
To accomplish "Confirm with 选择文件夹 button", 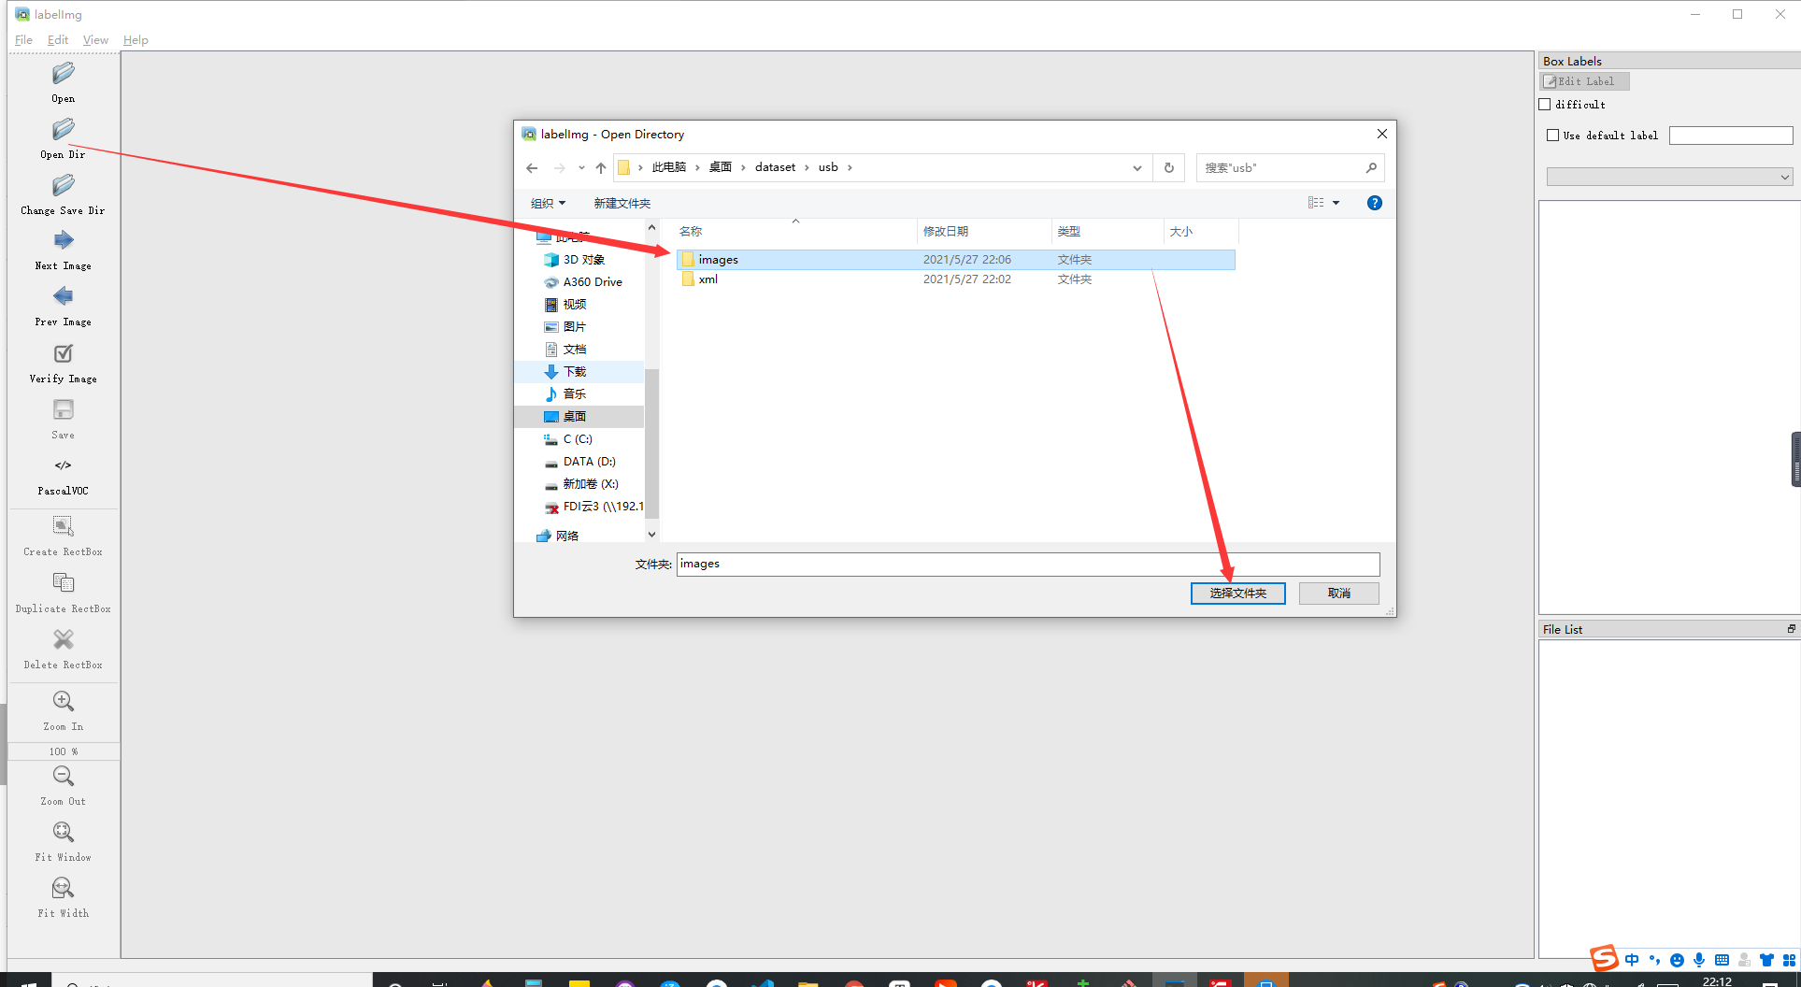I will tap(1237, 594).
